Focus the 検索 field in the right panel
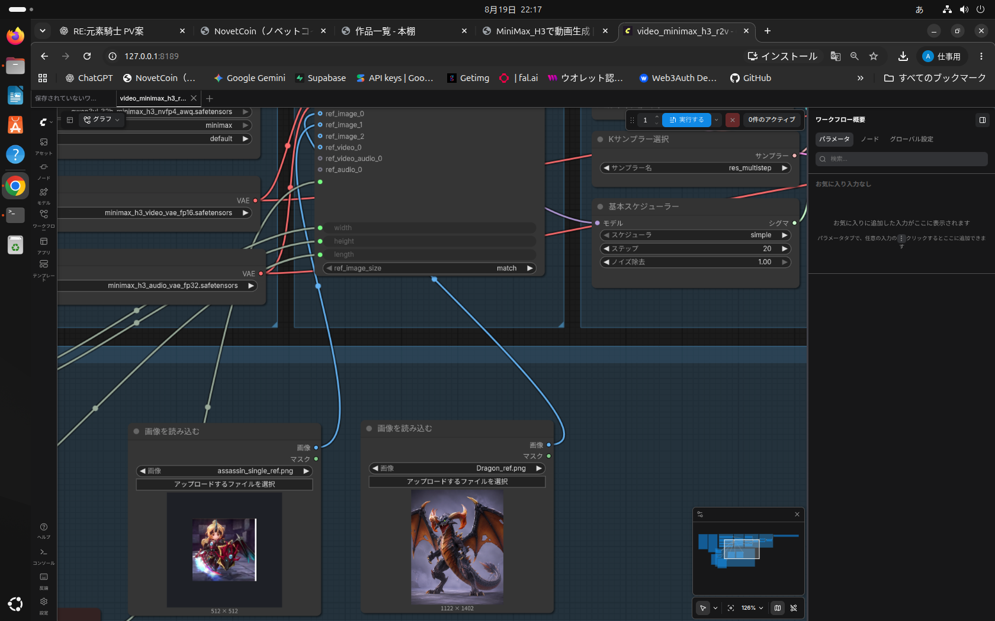The height and width of the screenshot is (621, 995). tap(901, 159)
